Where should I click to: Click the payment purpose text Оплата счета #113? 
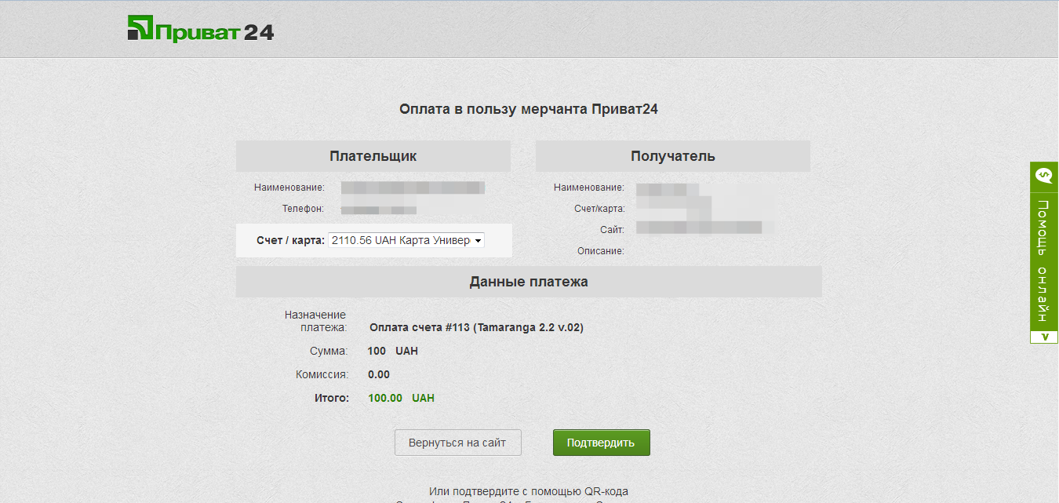[476, 328]
